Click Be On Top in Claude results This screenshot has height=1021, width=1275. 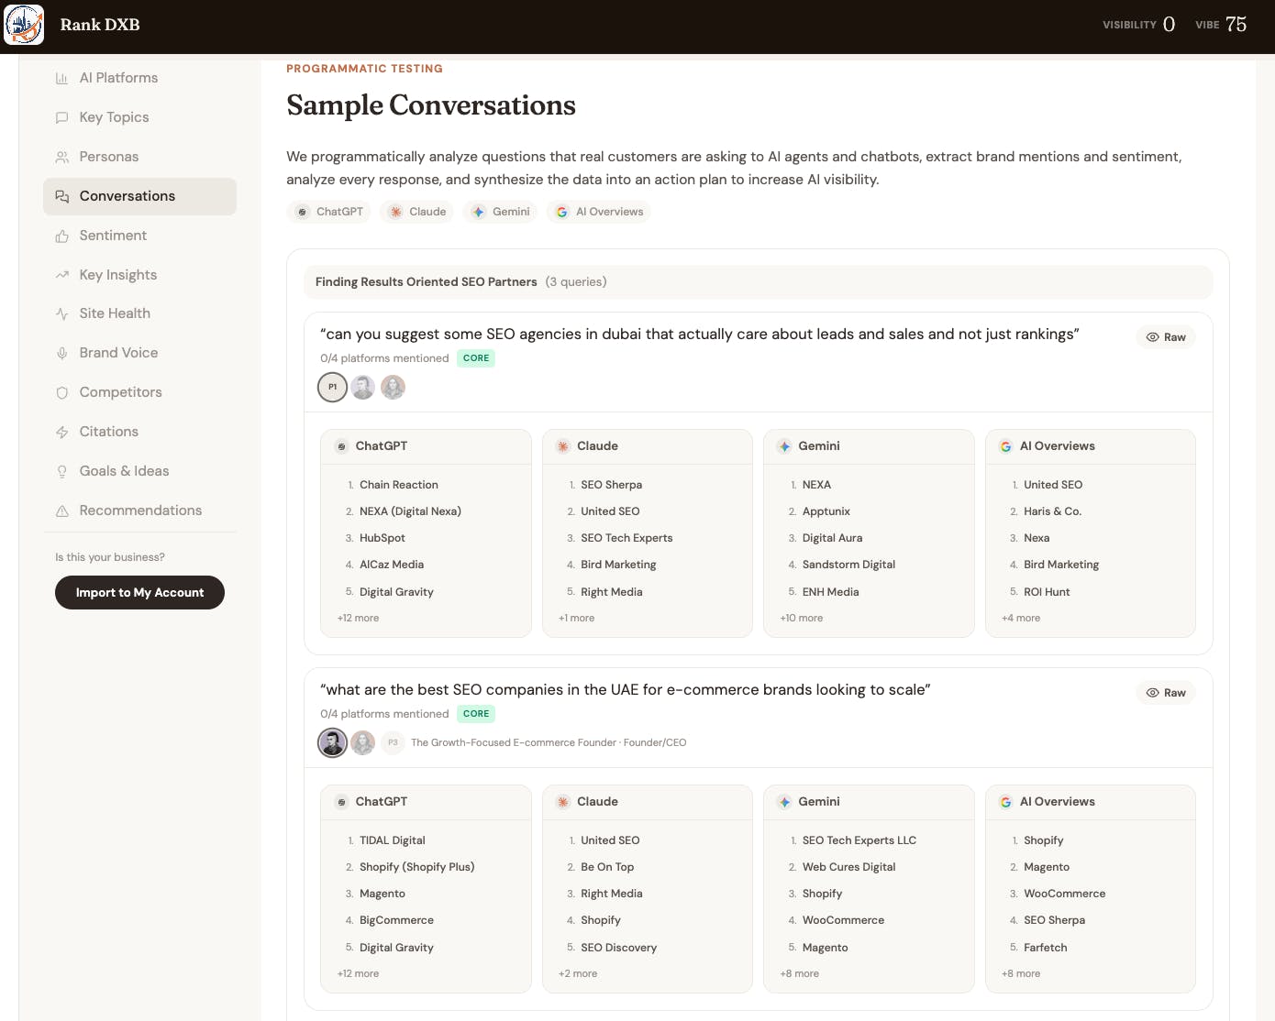point(607,867)
